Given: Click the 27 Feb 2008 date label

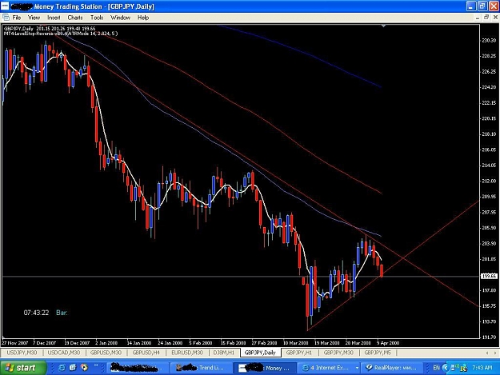Looking at the screenshot, I should tap(264, 343).
